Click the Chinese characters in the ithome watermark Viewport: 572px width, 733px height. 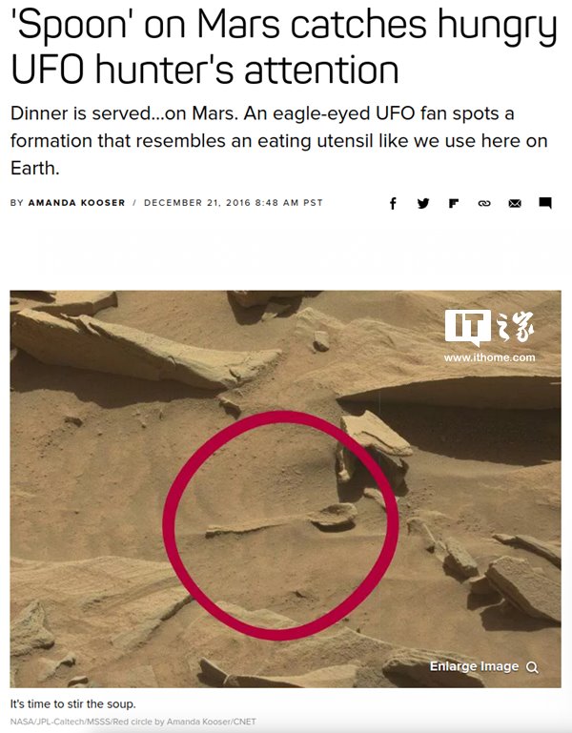point(515,326)
